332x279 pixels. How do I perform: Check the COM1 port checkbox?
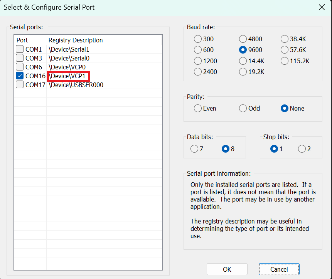pyautogui.click(x=20, y=49)
